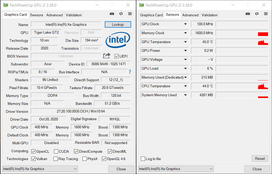Click the GPU-Z app icon in left title bar
The width and height of the screenshot is (272, 174).
(x=6, y=5)
